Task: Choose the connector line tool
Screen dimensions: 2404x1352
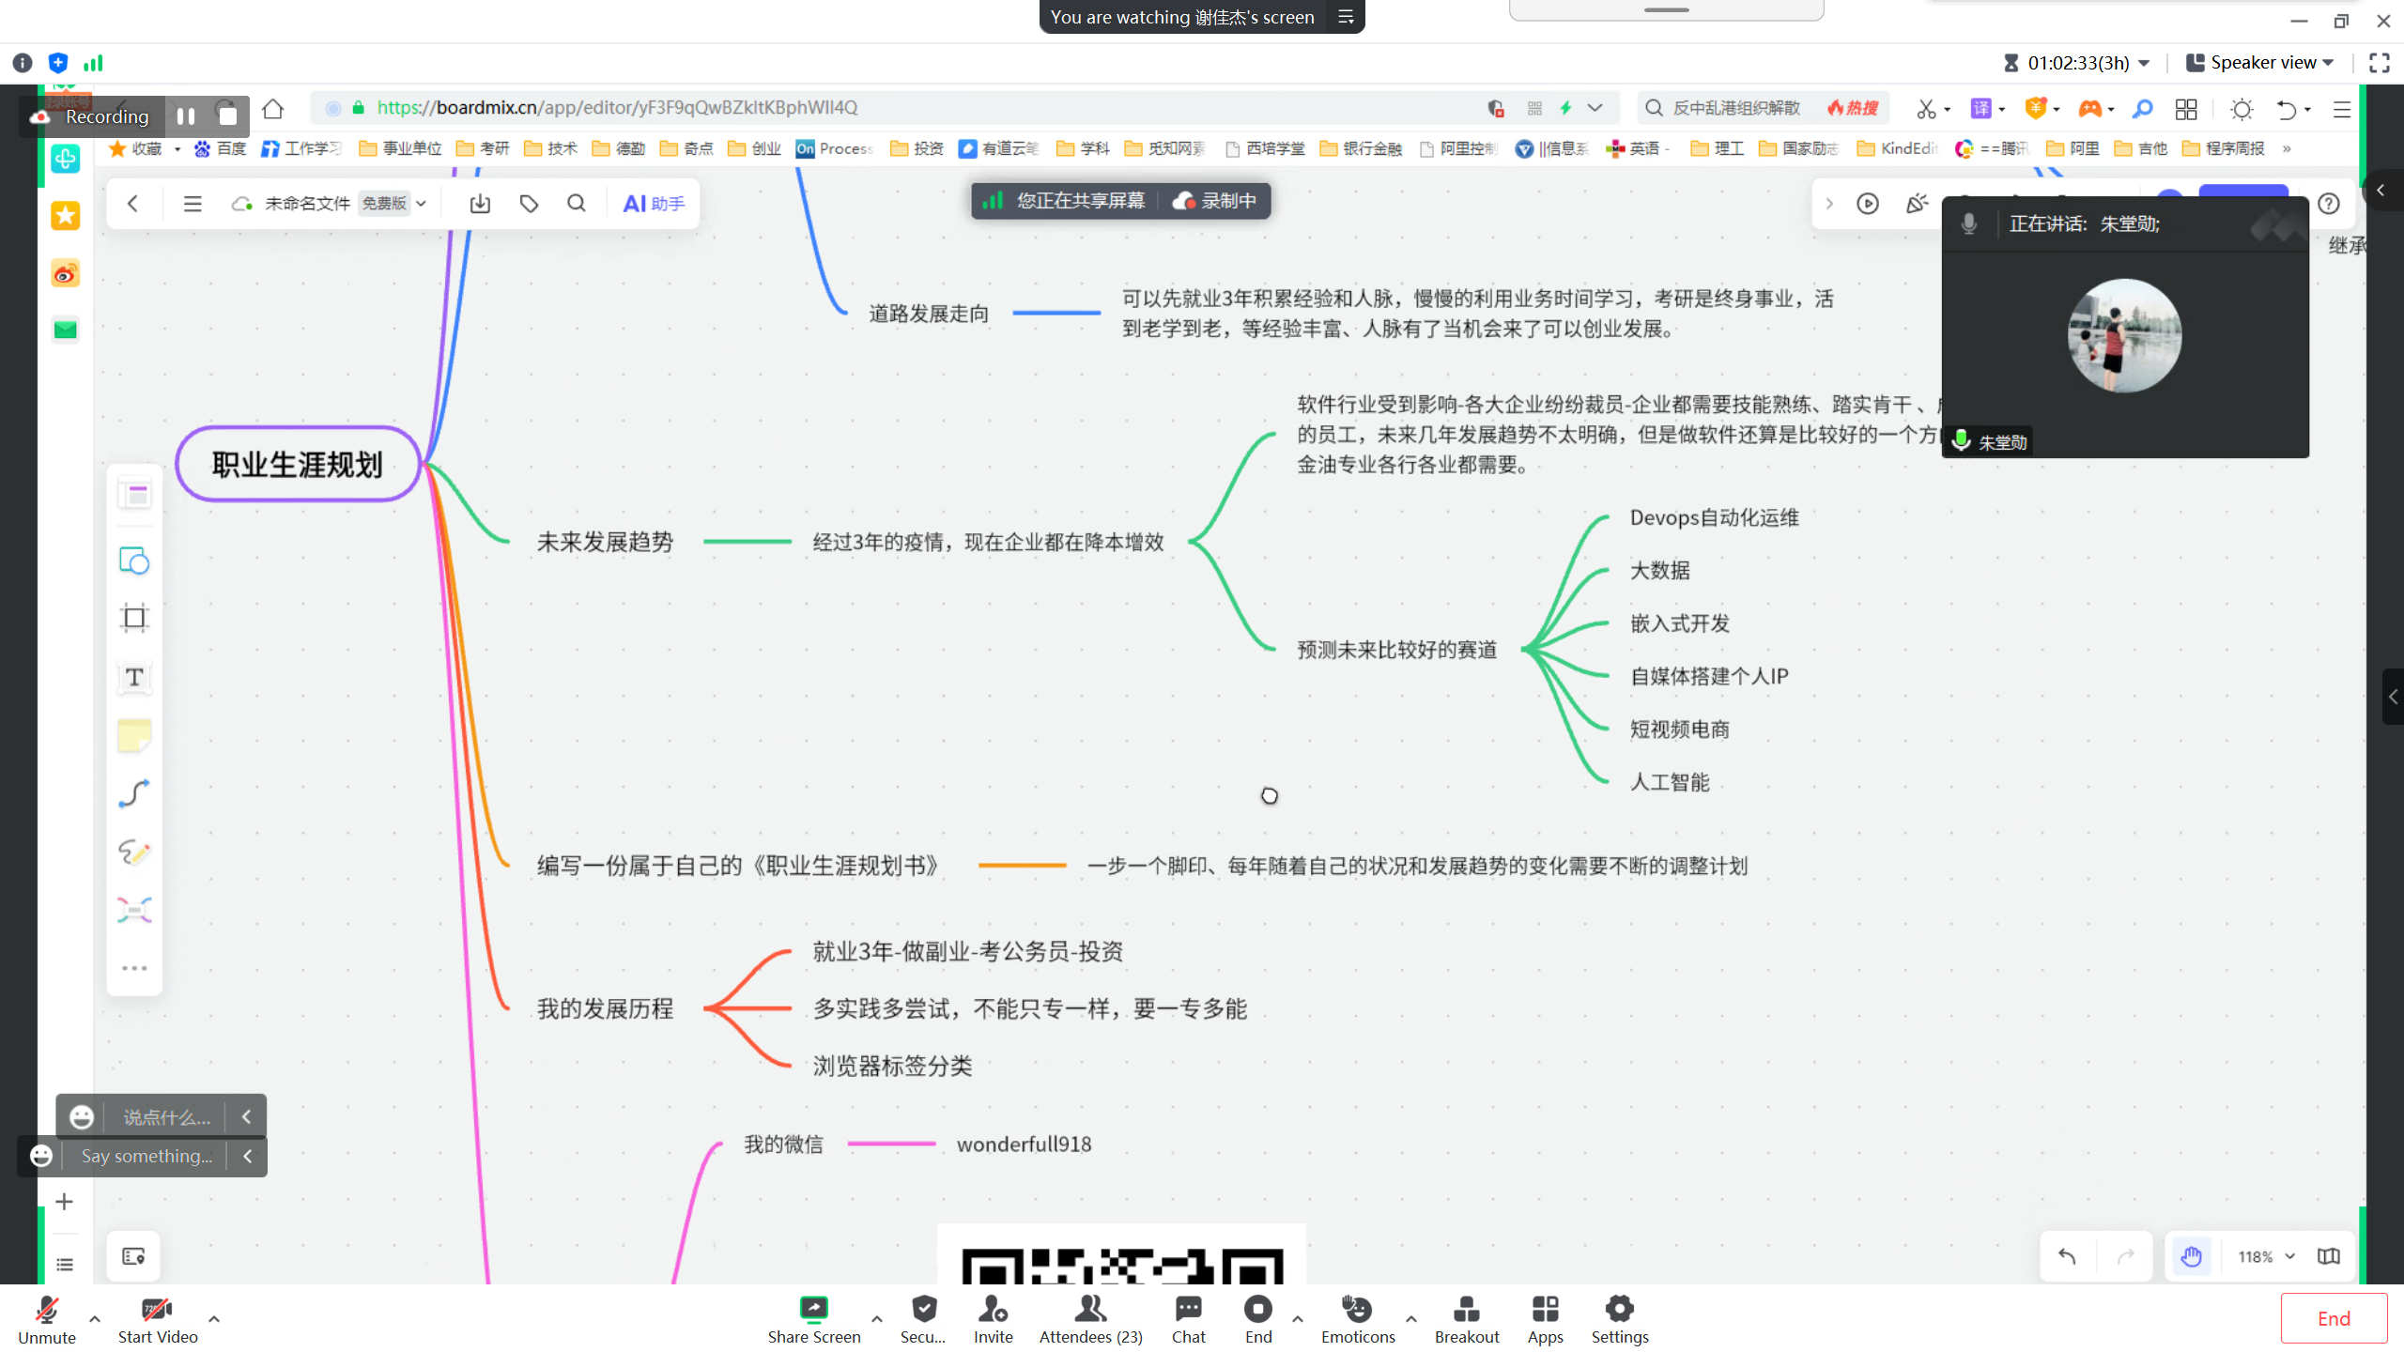Action: [x=134, y=794]
